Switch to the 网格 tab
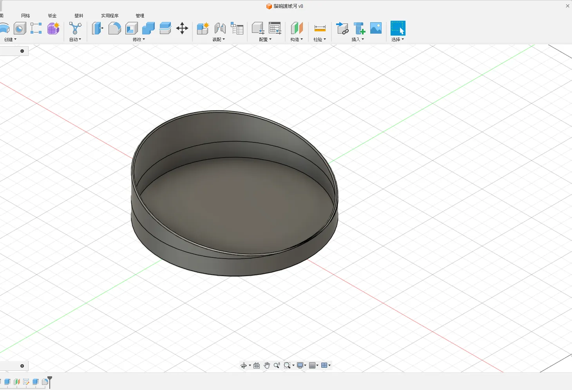 click(25, 16)
